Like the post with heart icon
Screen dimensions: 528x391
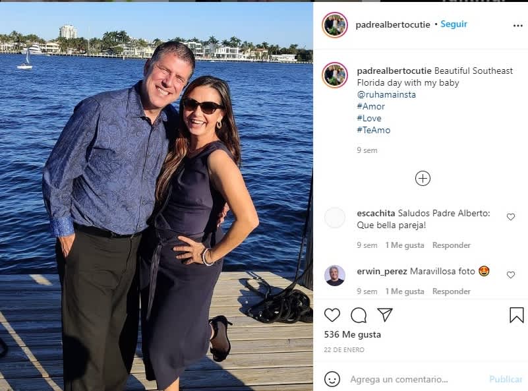pos(332,315)
